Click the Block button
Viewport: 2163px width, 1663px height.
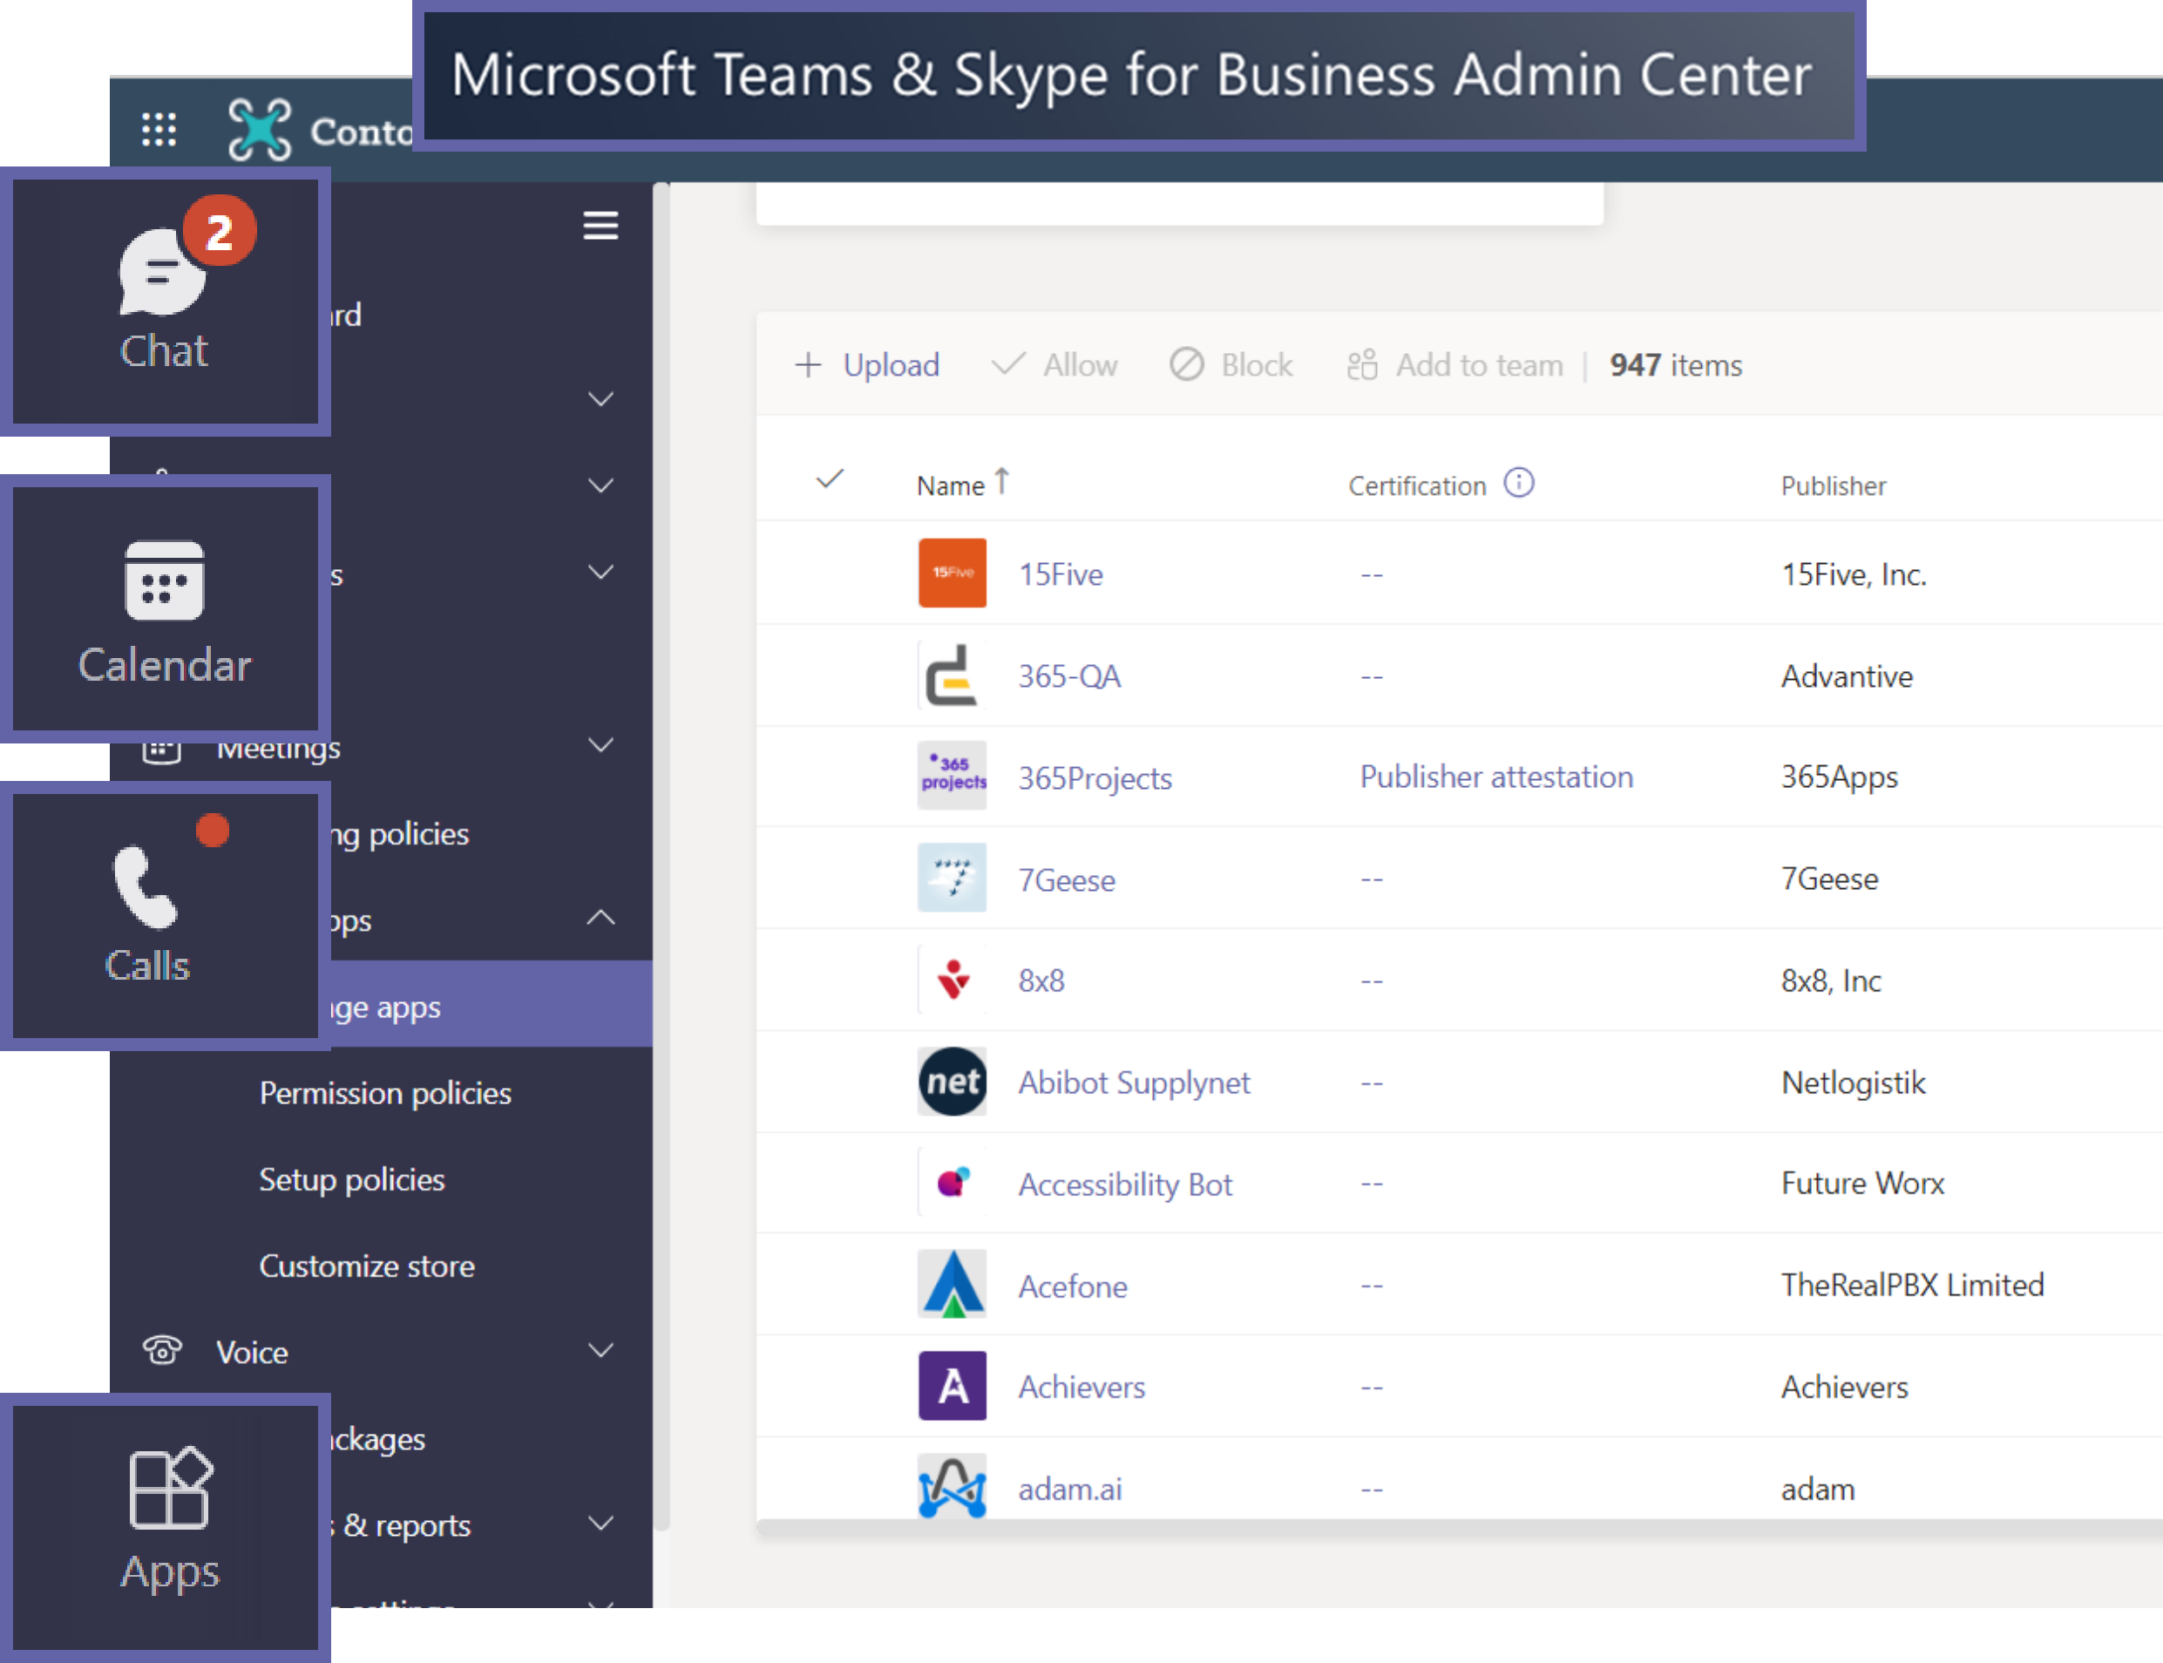tap(1231, 364)
